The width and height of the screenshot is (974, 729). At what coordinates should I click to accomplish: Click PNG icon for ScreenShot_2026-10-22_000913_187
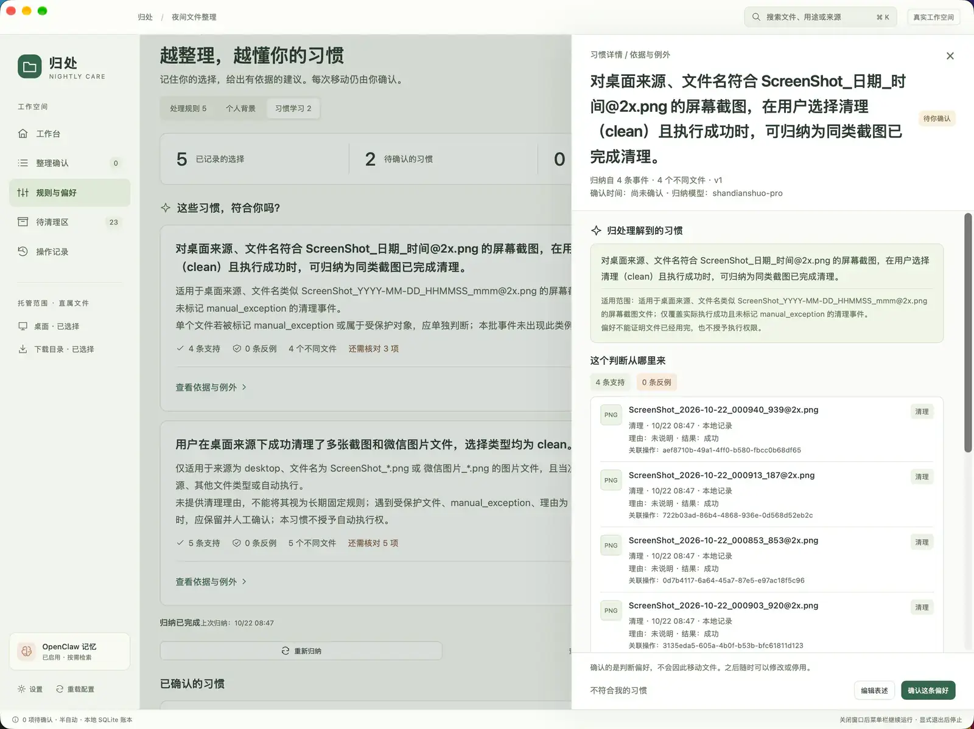pos(611,480)
